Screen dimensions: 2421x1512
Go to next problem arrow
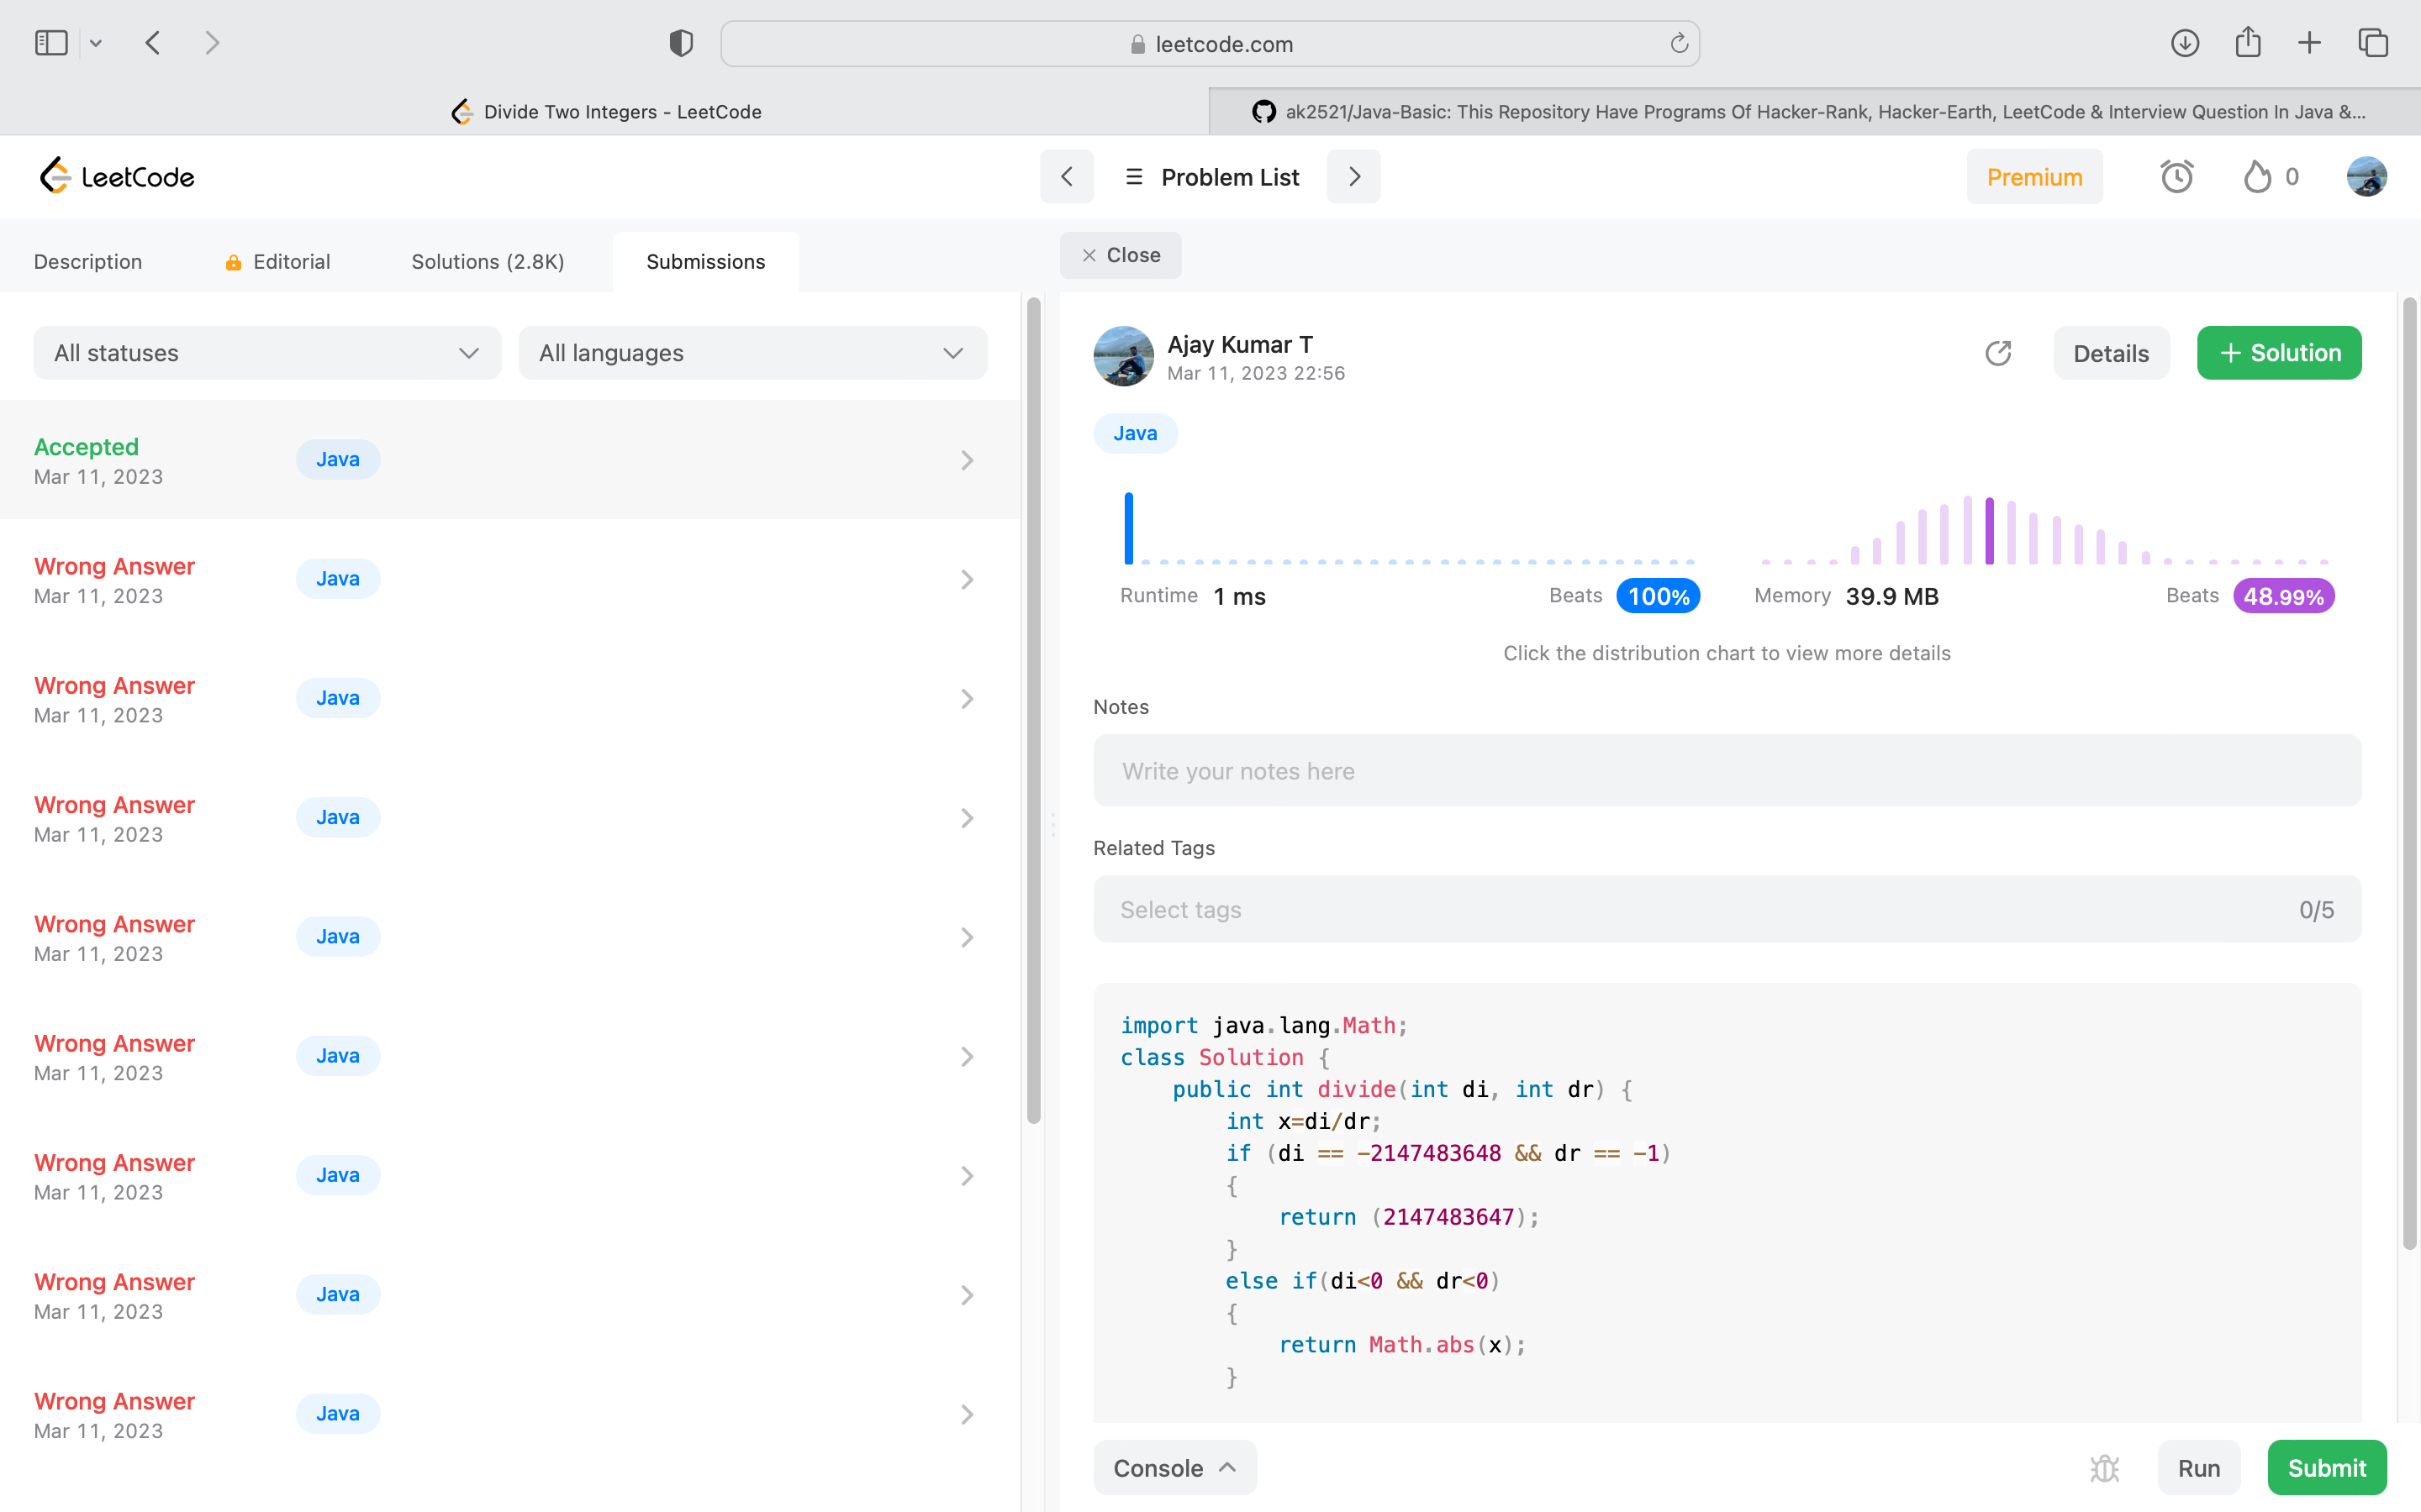[x=1353, y=177]
